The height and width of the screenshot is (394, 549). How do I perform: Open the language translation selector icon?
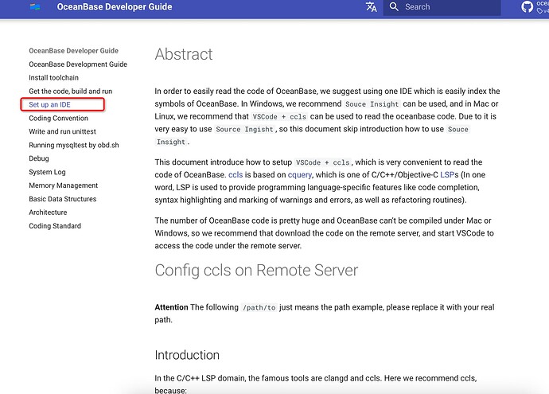tap(371, 6)
